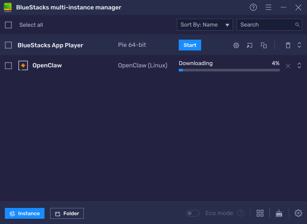Image resolution: width=307 pixels, height=224 pixels.
Task: Check the OpenClaw instance checkbox
Action: point(8,65)
